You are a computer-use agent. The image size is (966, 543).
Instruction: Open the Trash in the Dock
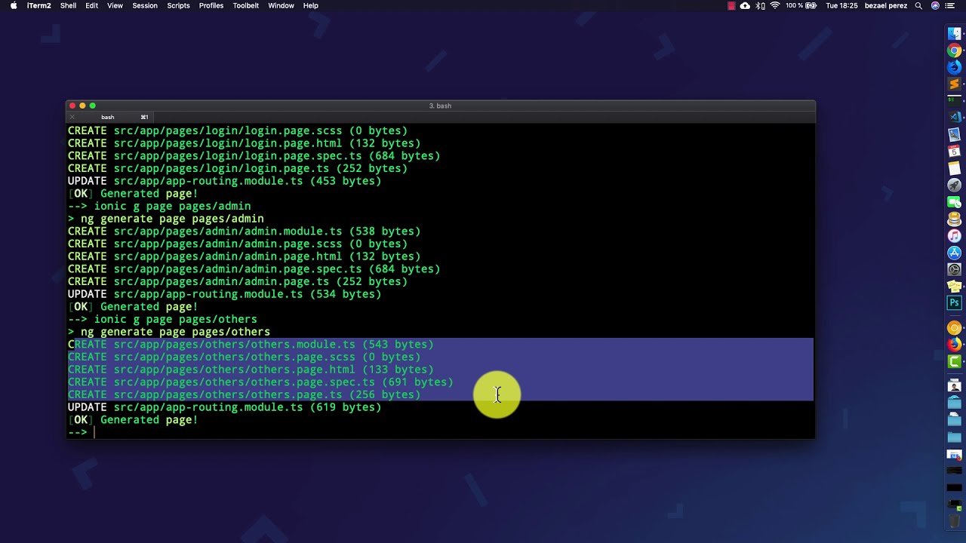point(955,520)
